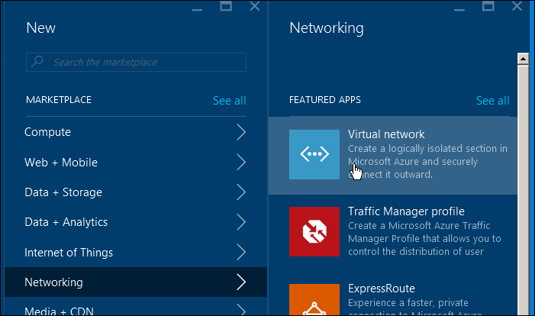Screen dimensions: 535x316
Task: Click the Networking blade scroll up arrow
Action: pos(523,59)
